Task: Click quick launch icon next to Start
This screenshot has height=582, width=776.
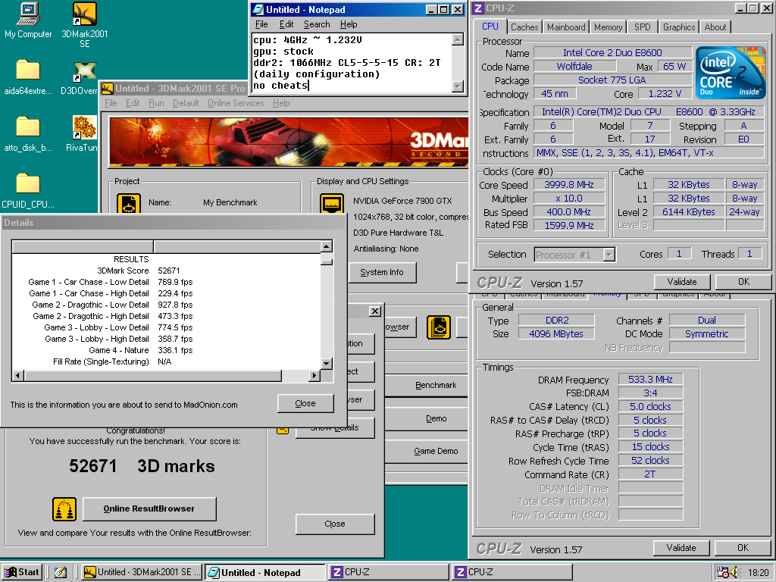Action: click(x=61, y=572)
